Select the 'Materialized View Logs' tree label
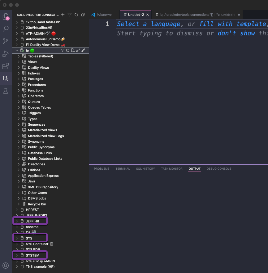The width and height of the screenshot is (268, 273). [46, 136]
